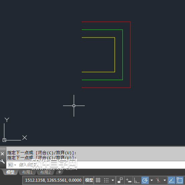Screen dimensions: 185x185
Task: Toggle polar tracking icon
Action: coord(145,180)
